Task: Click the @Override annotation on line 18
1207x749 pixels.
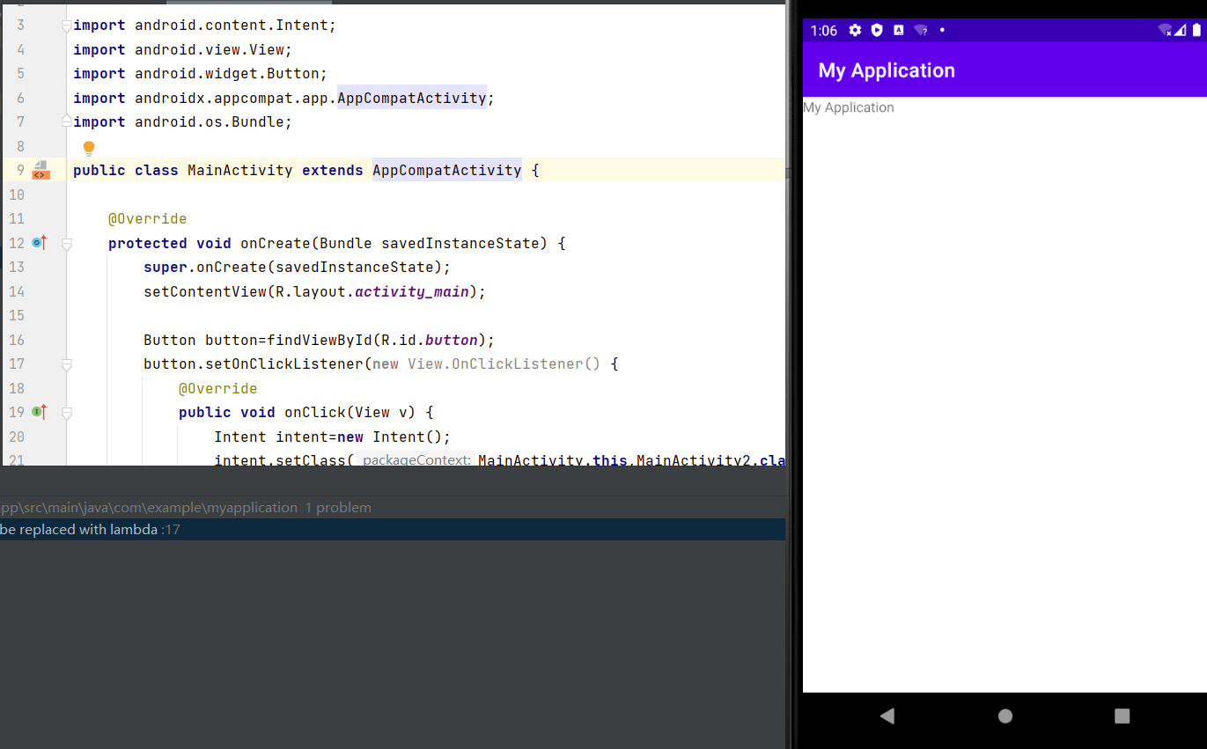Action: pos(217,388)
